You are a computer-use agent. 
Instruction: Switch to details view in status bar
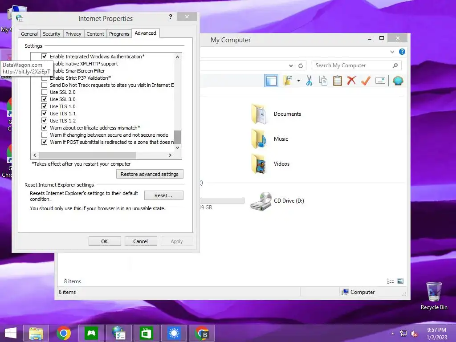coord(390,281)
